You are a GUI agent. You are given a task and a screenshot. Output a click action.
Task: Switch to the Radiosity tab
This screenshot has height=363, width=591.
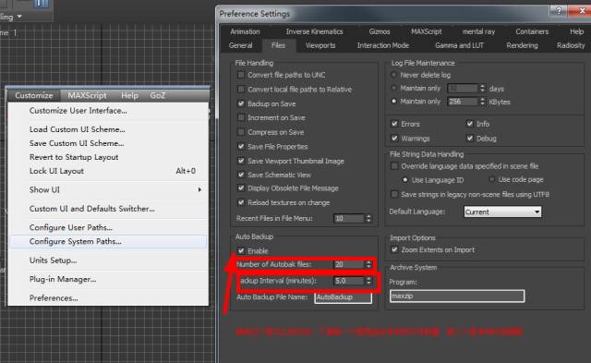[571, 45]
